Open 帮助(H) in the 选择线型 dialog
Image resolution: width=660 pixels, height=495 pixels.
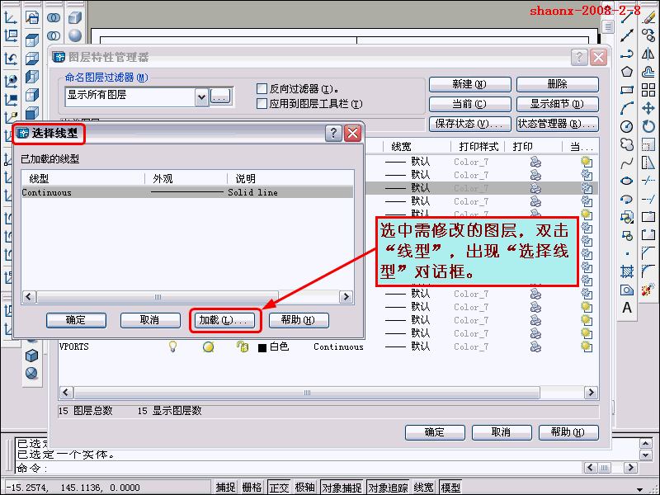[x=299, y=320]
